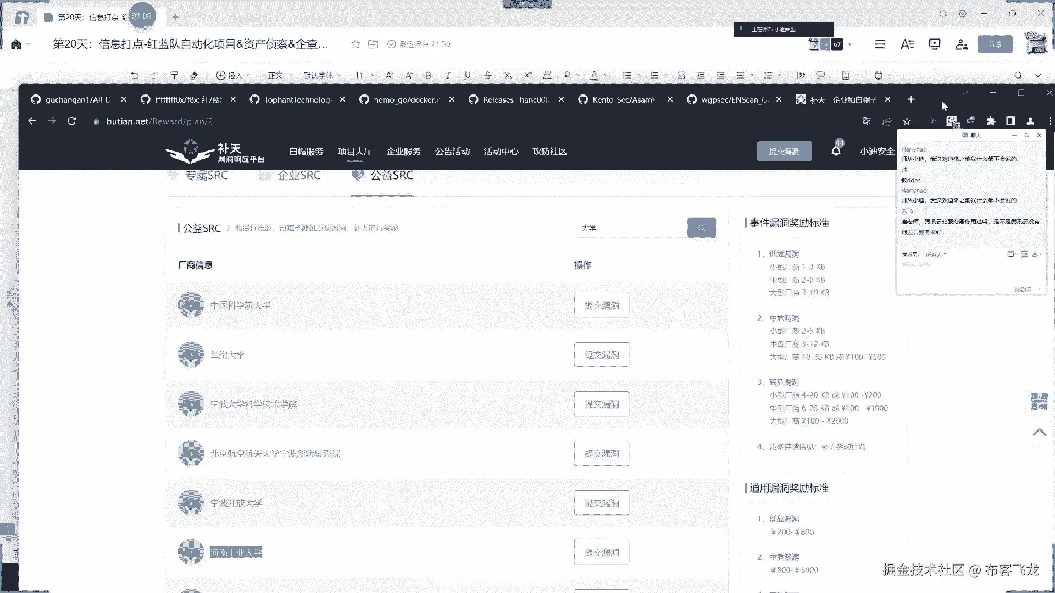Click the browser reload icon
This screenshot has width=1055, height=593.
(x=72, y=121)
